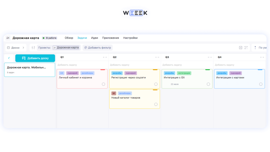This screenshot has width=270, height=152.
Task: Click the red priority marker on Q1 card
Action: tap(102, 69)
